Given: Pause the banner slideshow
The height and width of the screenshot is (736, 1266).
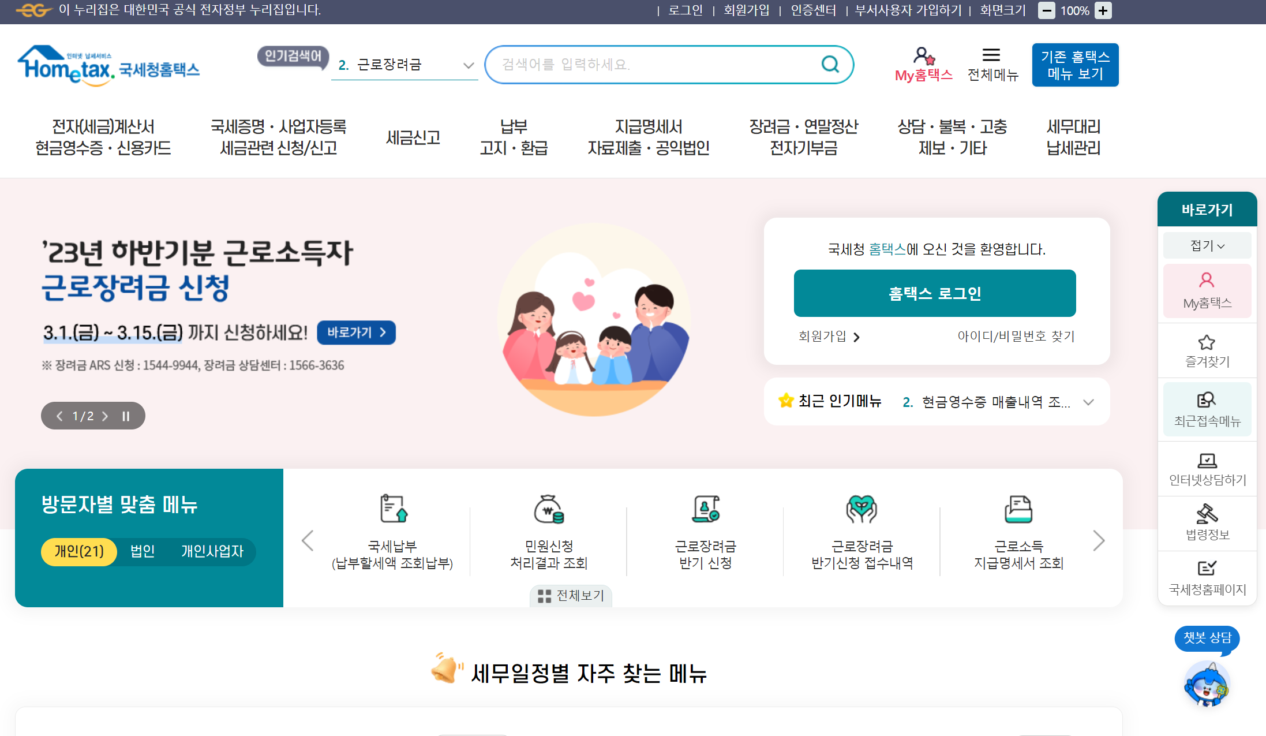Looking at the screenshot, I should (126, 416).
